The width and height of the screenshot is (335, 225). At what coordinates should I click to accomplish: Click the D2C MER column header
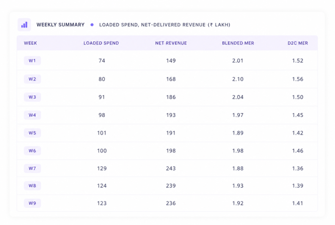298,43
